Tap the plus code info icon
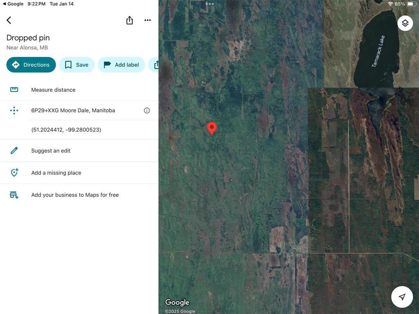This screenshot has height=314, width=419. (147, 110)
